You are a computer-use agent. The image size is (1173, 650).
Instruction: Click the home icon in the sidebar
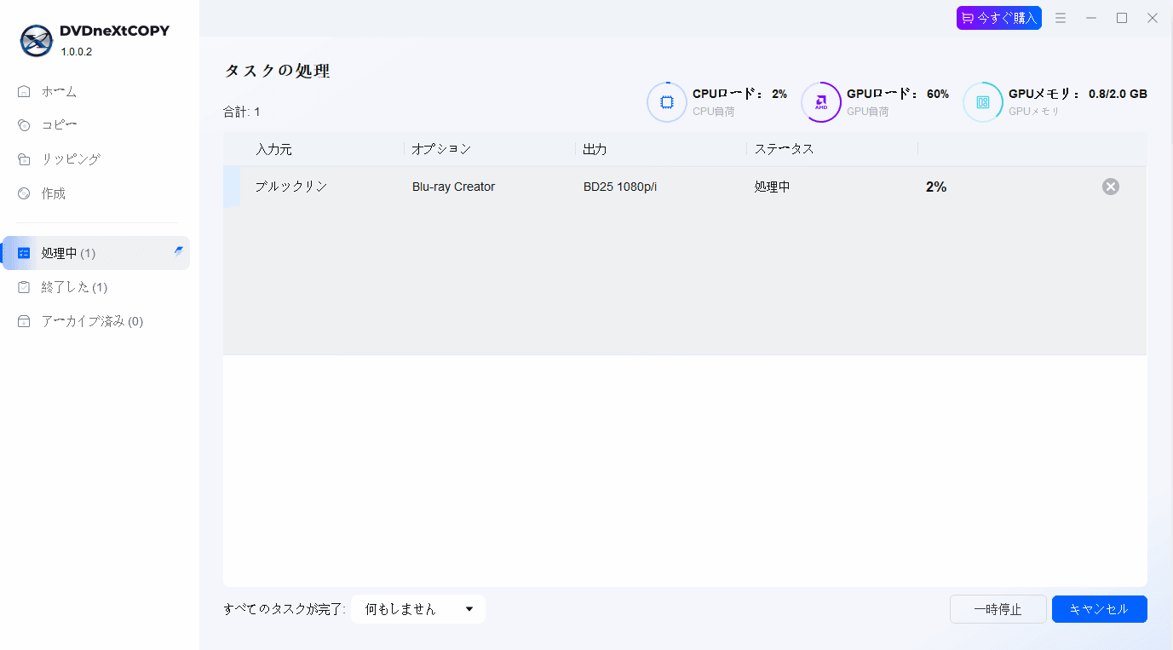coord(24,91)
